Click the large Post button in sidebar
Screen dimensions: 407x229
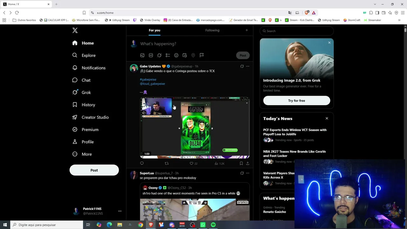coord(94,170)
